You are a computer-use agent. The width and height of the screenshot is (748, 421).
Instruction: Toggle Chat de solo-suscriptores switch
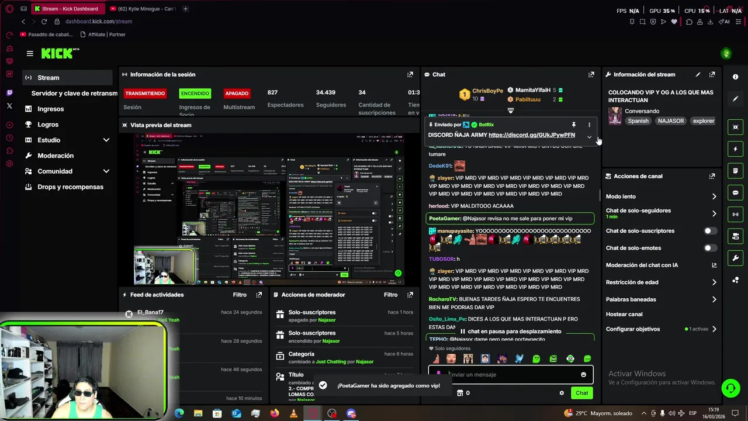pos(710,231)
